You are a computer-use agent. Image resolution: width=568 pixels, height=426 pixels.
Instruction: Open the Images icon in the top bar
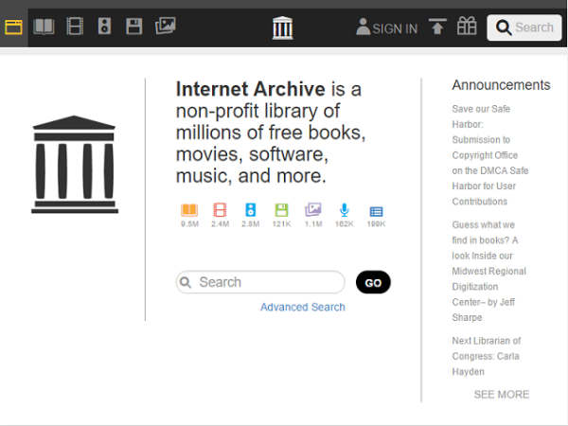[166, 27]
